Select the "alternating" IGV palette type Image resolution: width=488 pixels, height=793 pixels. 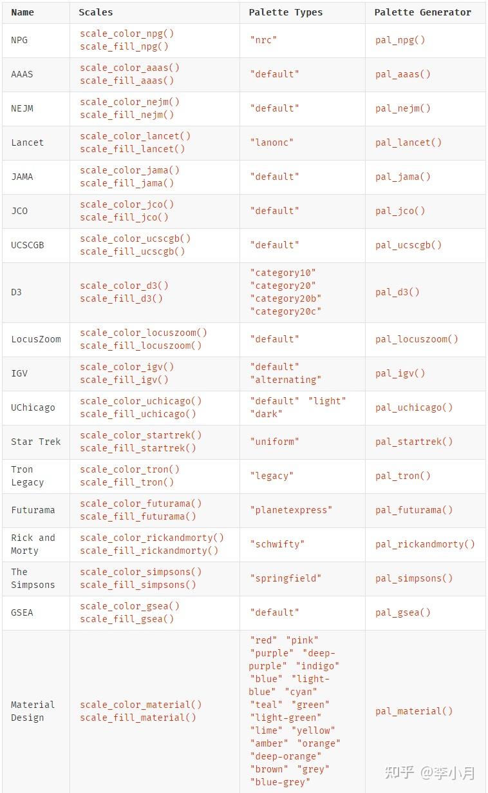[285, 380]
